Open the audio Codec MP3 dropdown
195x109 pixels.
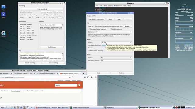(116, 58)
